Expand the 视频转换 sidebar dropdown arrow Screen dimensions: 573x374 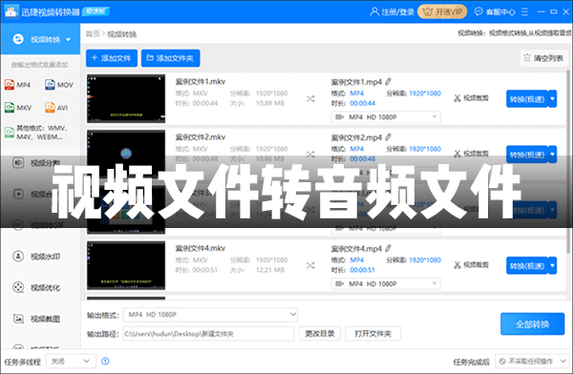[69, 39]
